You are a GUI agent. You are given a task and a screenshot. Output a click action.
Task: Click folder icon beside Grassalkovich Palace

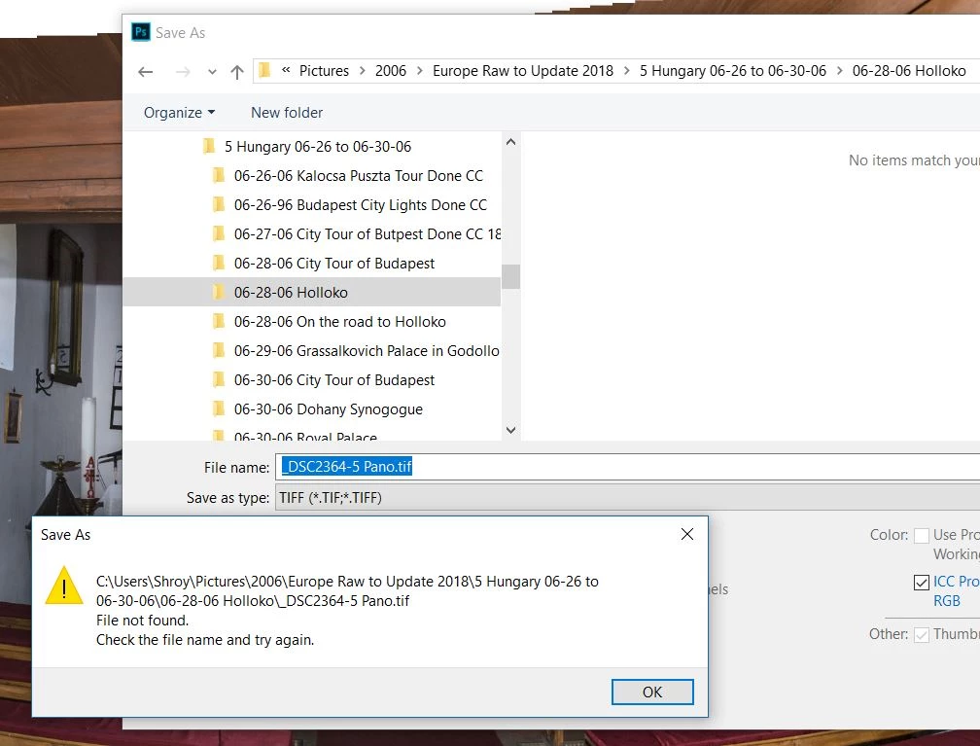219,350
